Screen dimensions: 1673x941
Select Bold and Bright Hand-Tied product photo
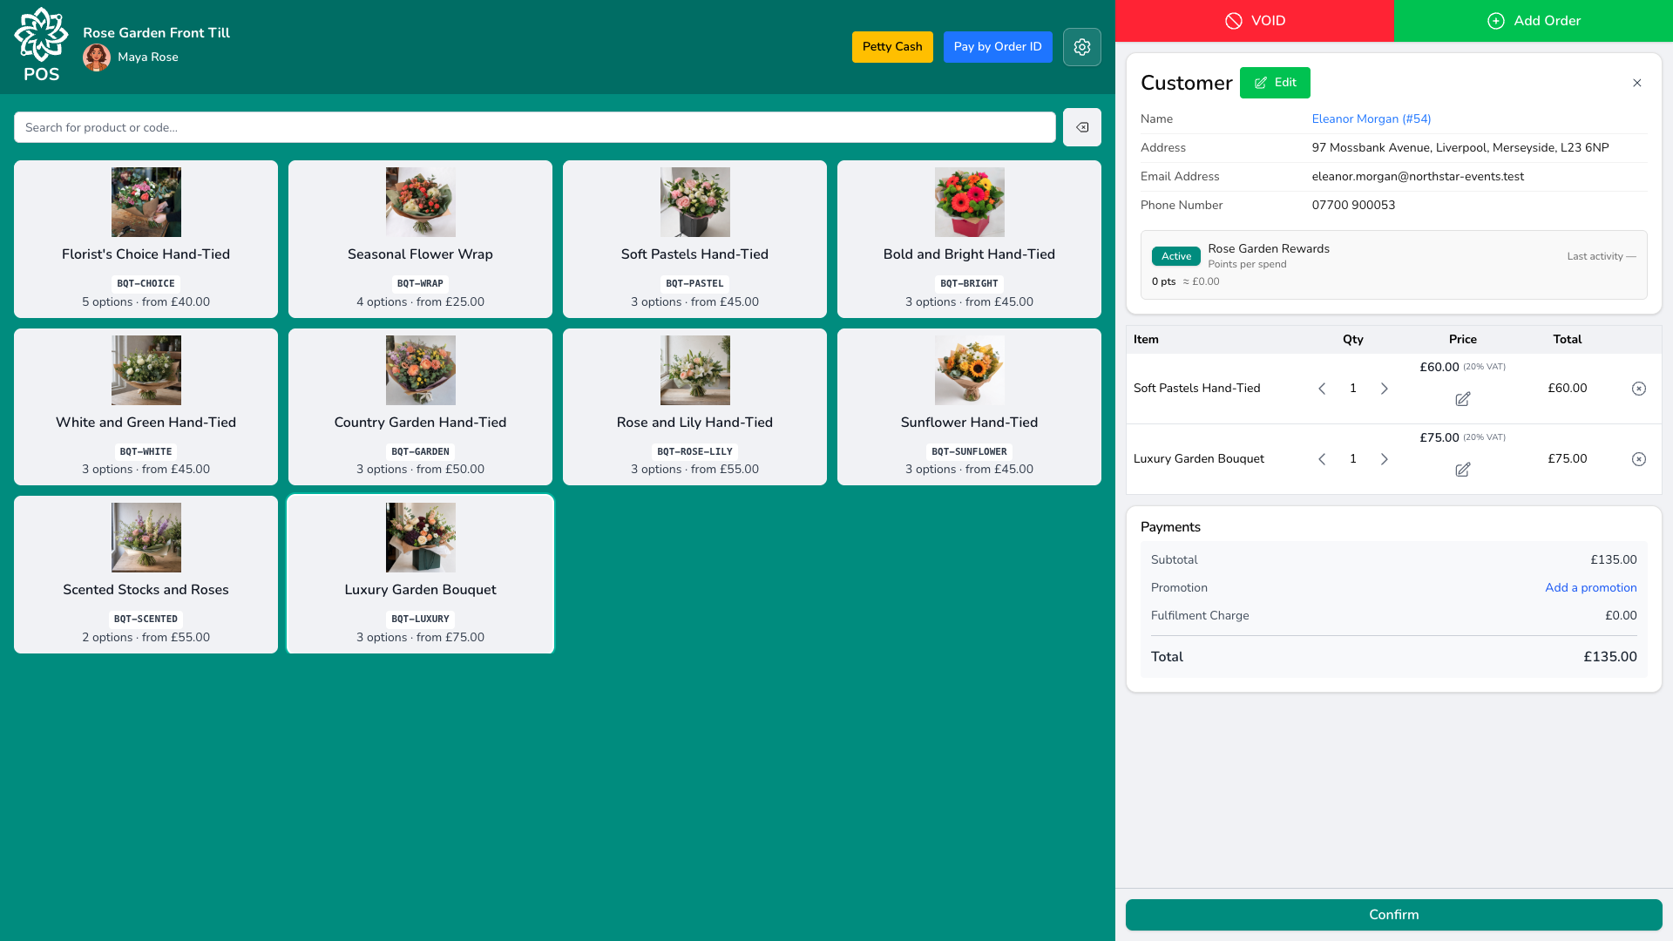[x=970, y=202]
